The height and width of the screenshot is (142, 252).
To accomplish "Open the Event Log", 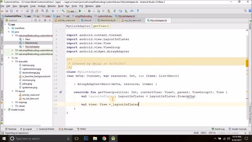I will 218,129.
